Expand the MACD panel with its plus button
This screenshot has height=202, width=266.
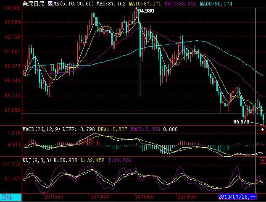click(263, 130)
